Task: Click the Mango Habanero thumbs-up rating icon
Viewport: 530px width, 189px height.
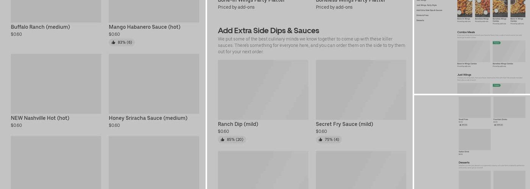Action: tap(114, 42)
